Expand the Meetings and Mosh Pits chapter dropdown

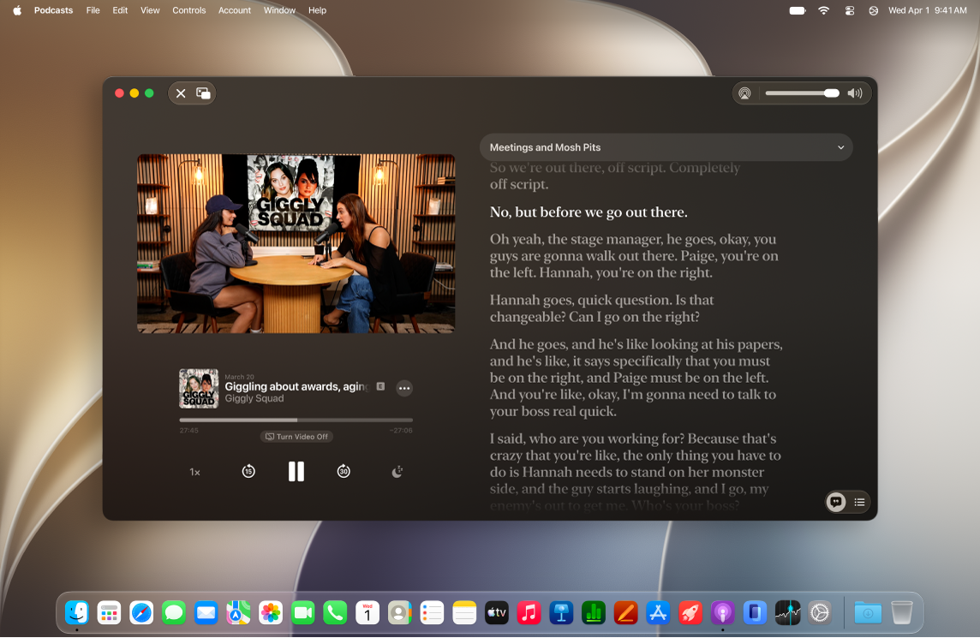666,147
